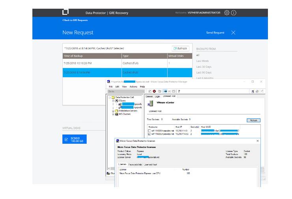Click Refresh in Licensed Host panel
Screen dimensions: 292x199
coord(253,120)
